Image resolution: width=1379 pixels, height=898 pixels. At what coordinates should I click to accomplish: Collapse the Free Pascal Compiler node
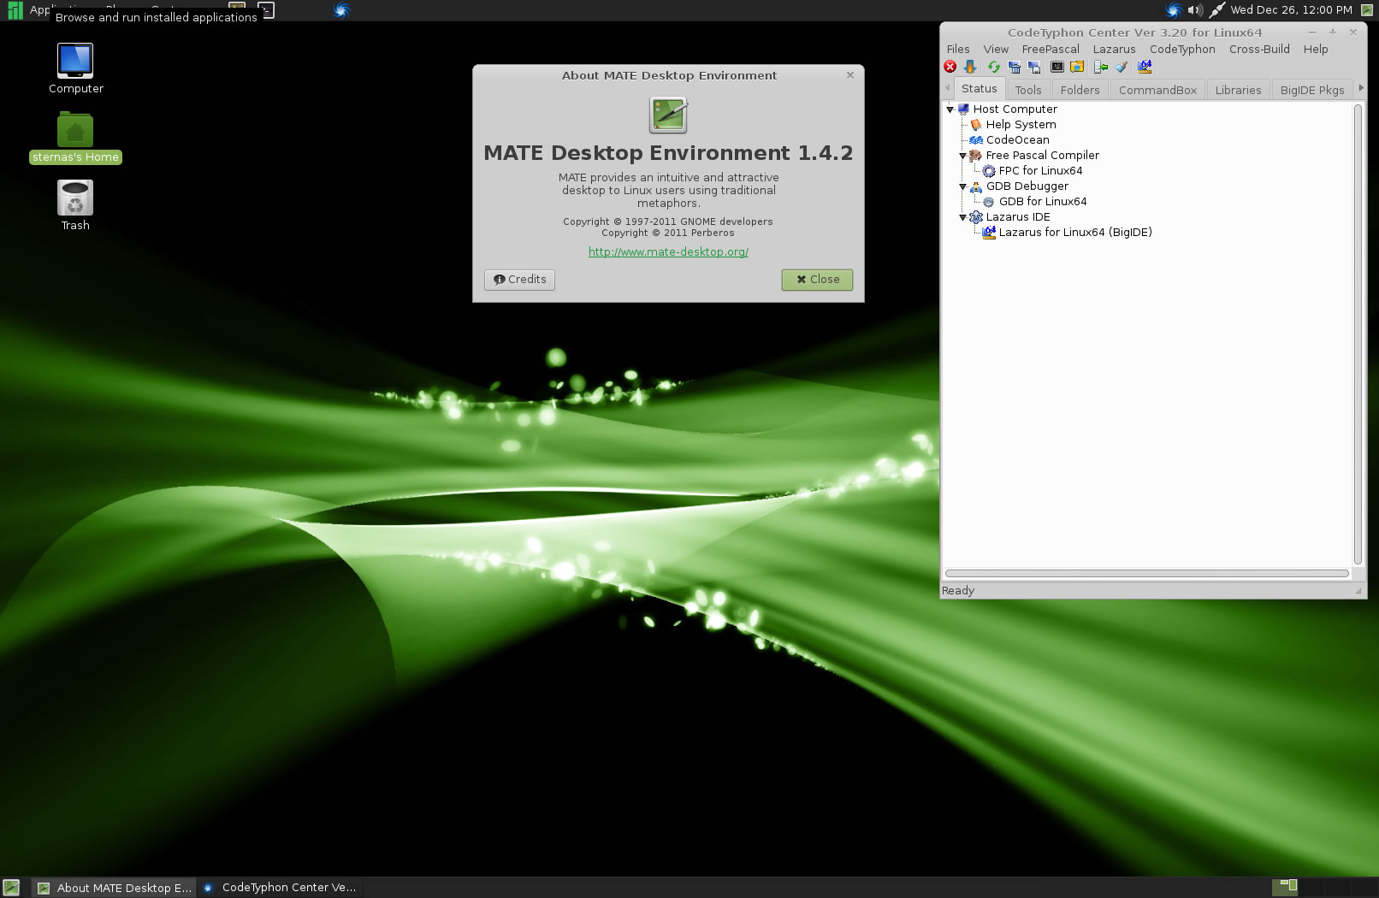[962, 156]
